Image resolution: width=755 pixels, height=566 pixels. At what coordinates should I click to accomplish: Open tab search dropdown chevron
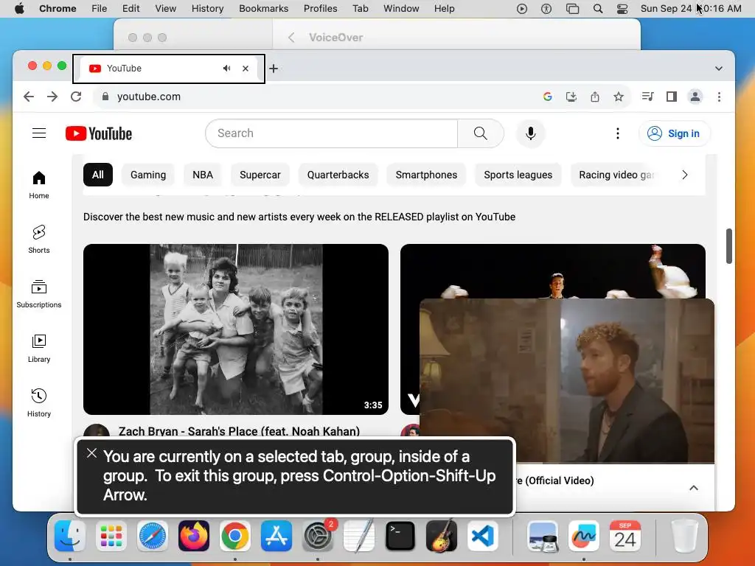[x=719, y=69]
